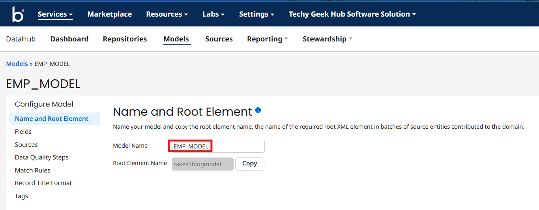Click the info icon beside Name and Root Element
The image size is (539, 210).
tap(258, 111)
